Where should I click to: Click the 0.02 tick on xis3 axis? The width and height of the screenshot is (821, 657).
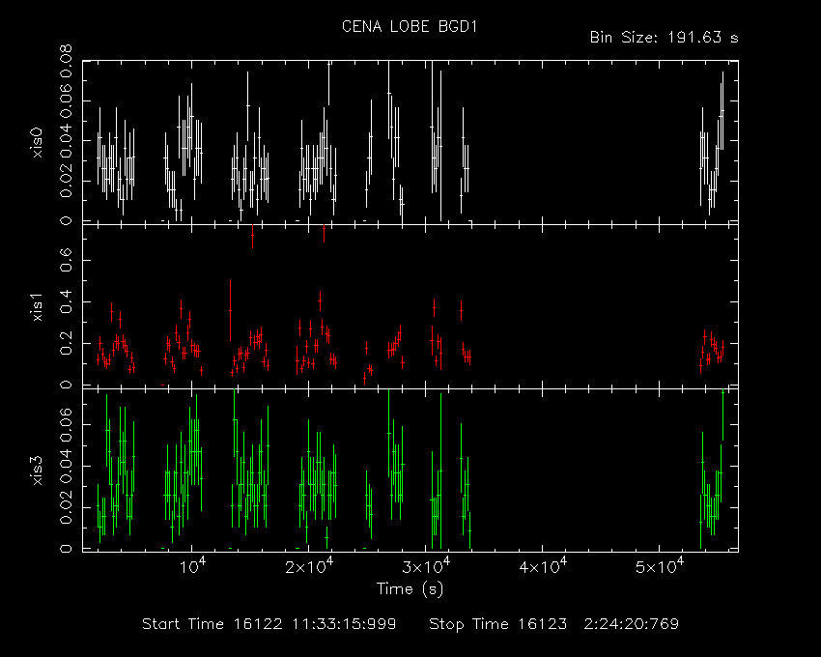click(x=66, y=507)
